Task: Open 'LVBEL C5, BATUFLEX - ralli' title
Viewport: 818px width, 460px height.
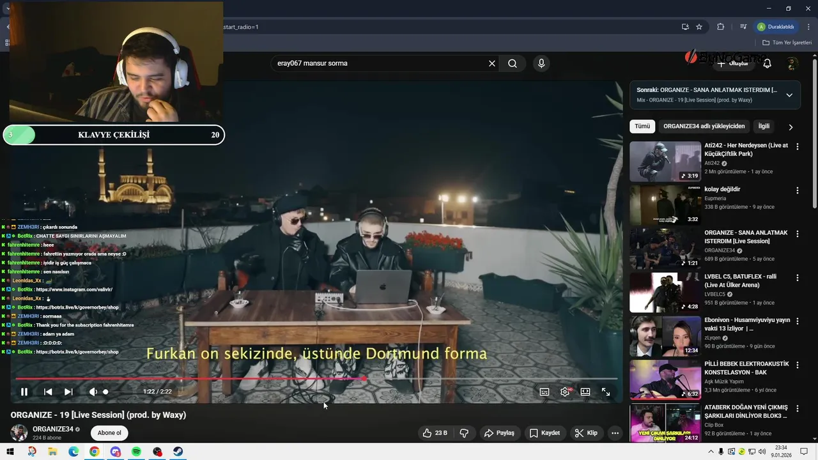Action: pos(741,281)
